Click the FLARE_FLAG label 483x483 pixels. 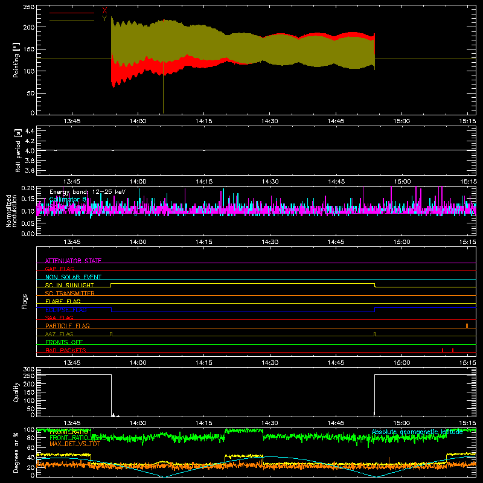63,301
